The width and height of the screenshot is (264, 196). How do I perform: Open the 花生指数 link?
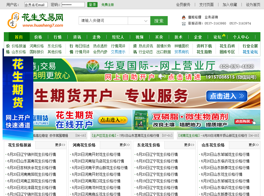click(x=204, y=52)
